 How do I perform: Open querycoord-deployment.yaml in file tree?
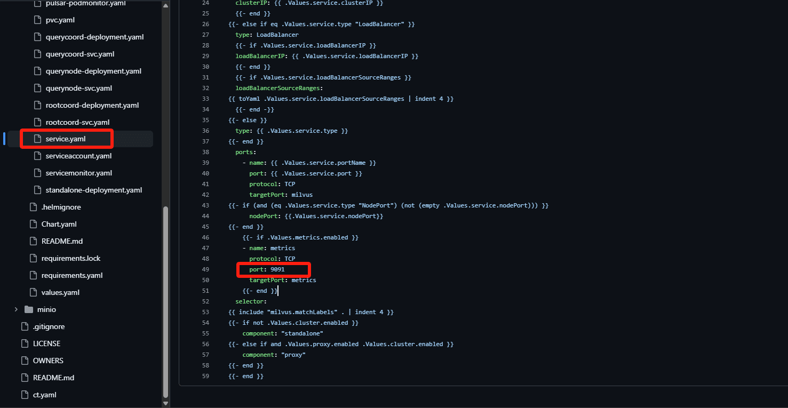pos(94,37)
